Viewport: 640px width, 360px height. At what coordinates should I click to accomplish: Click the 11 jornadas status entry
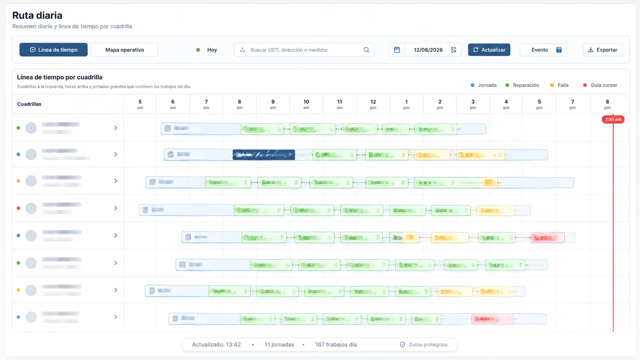pyautogui.click(x=279, y=345)
